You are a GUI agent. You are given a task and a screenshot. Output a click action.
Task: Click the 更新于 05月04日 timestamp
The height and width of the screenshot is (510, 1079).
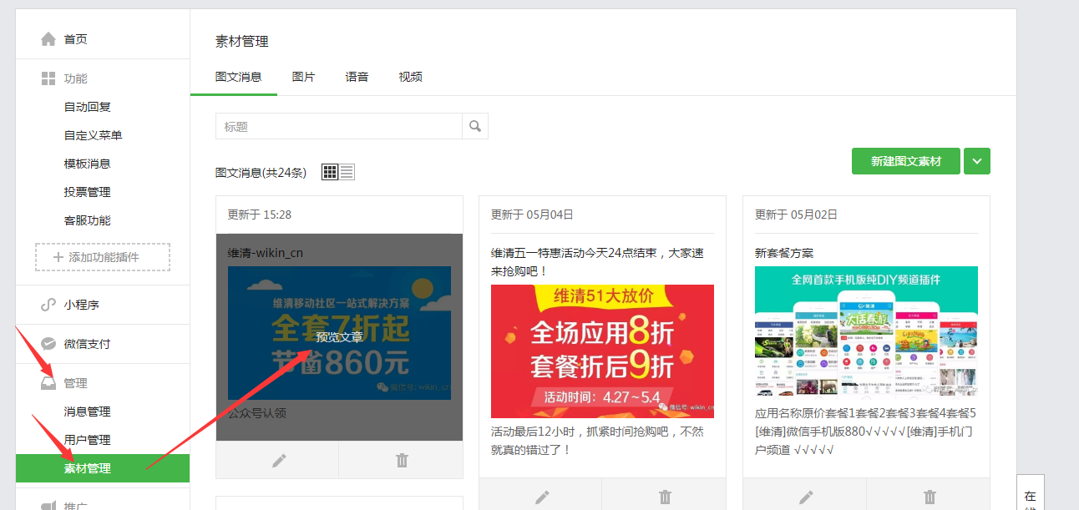pyautogui.click(x=532, y=215)
